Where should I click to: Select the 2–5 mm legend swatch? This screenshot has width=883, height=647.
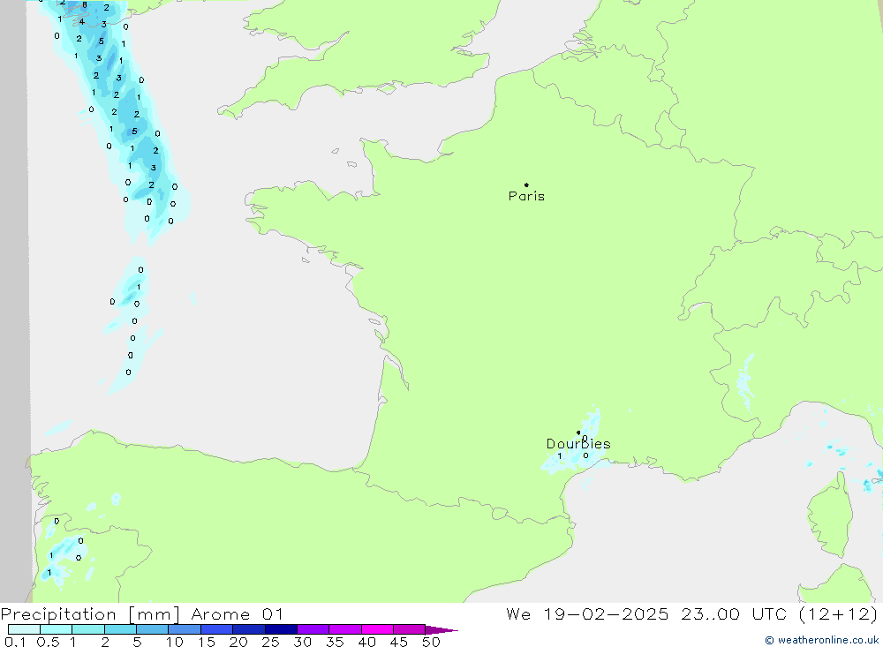pyautogui.click(x=120, y=629)
